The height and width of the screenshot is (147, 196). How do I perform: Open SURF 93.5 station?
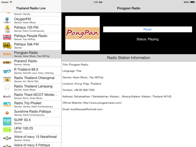pyautogui.click(x=31, y=121)
